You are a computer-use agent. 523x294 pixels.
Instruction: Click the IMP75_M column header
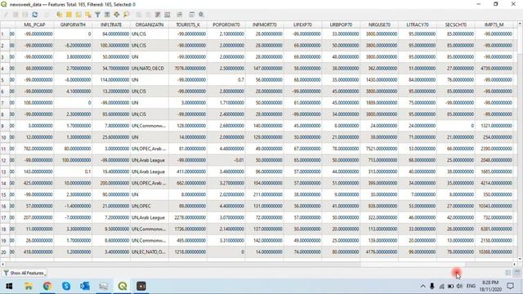pyautogui.click(x=494, y=24)
